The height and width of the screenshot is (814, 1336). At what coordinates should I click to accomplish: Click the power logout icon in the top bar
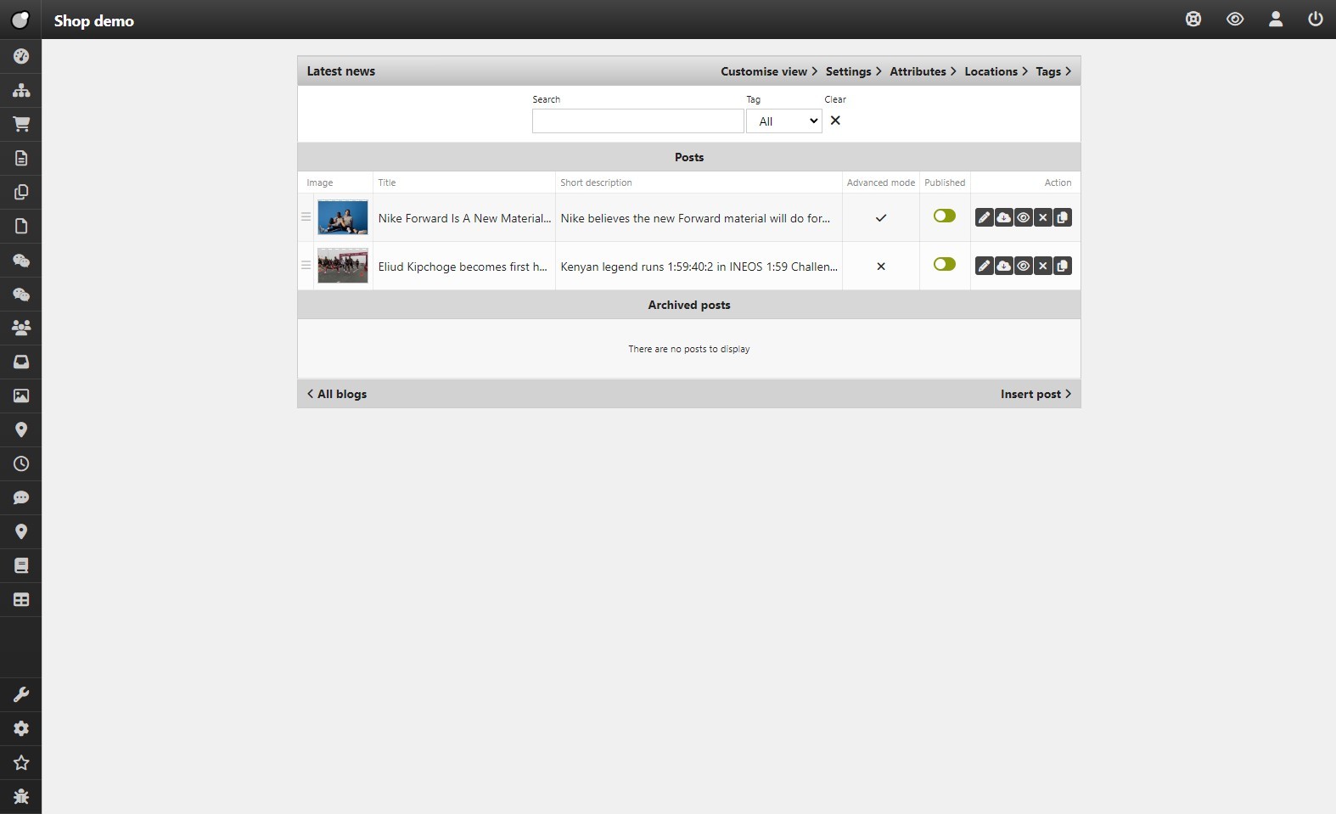(x=1315, y=20)
